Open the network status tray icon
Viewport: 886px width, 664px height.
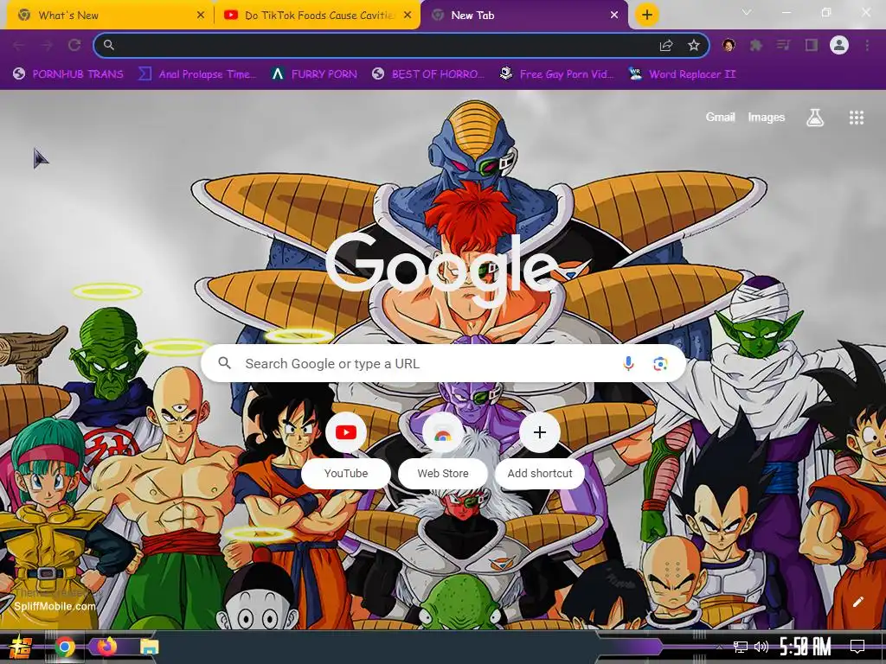tap(741, 647)
